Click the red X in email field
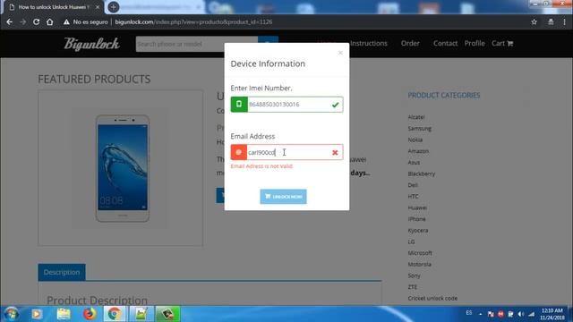 pos(335,153)
